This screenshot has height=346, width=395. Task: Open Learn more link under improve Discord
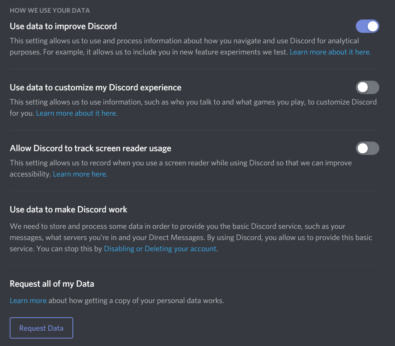pos(330,52)
